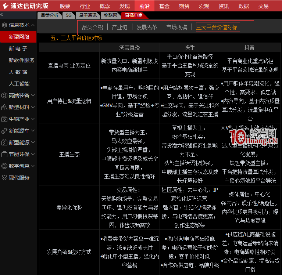
Task: Open the 概念 menu
Action: (105, 6)
